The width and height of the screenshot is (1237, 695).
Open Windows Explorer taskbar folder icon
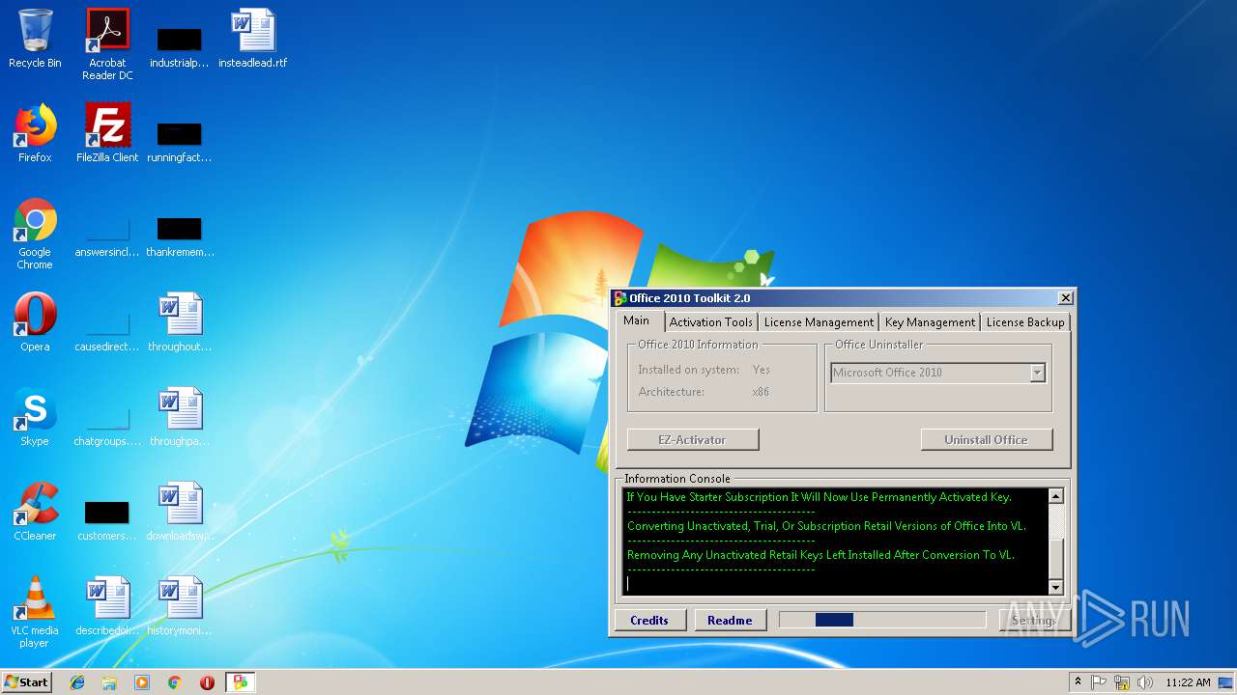point(109,682)
